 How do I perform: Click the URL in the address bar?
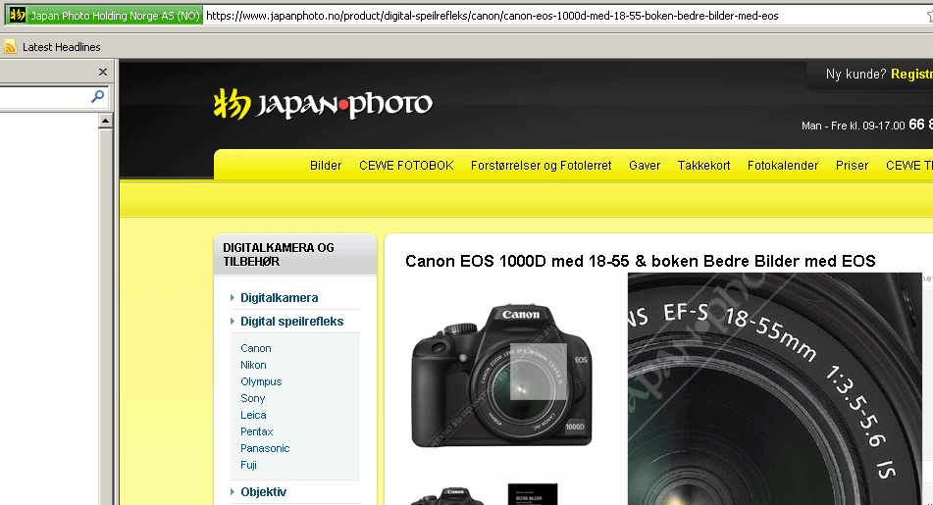pos(492,16)
